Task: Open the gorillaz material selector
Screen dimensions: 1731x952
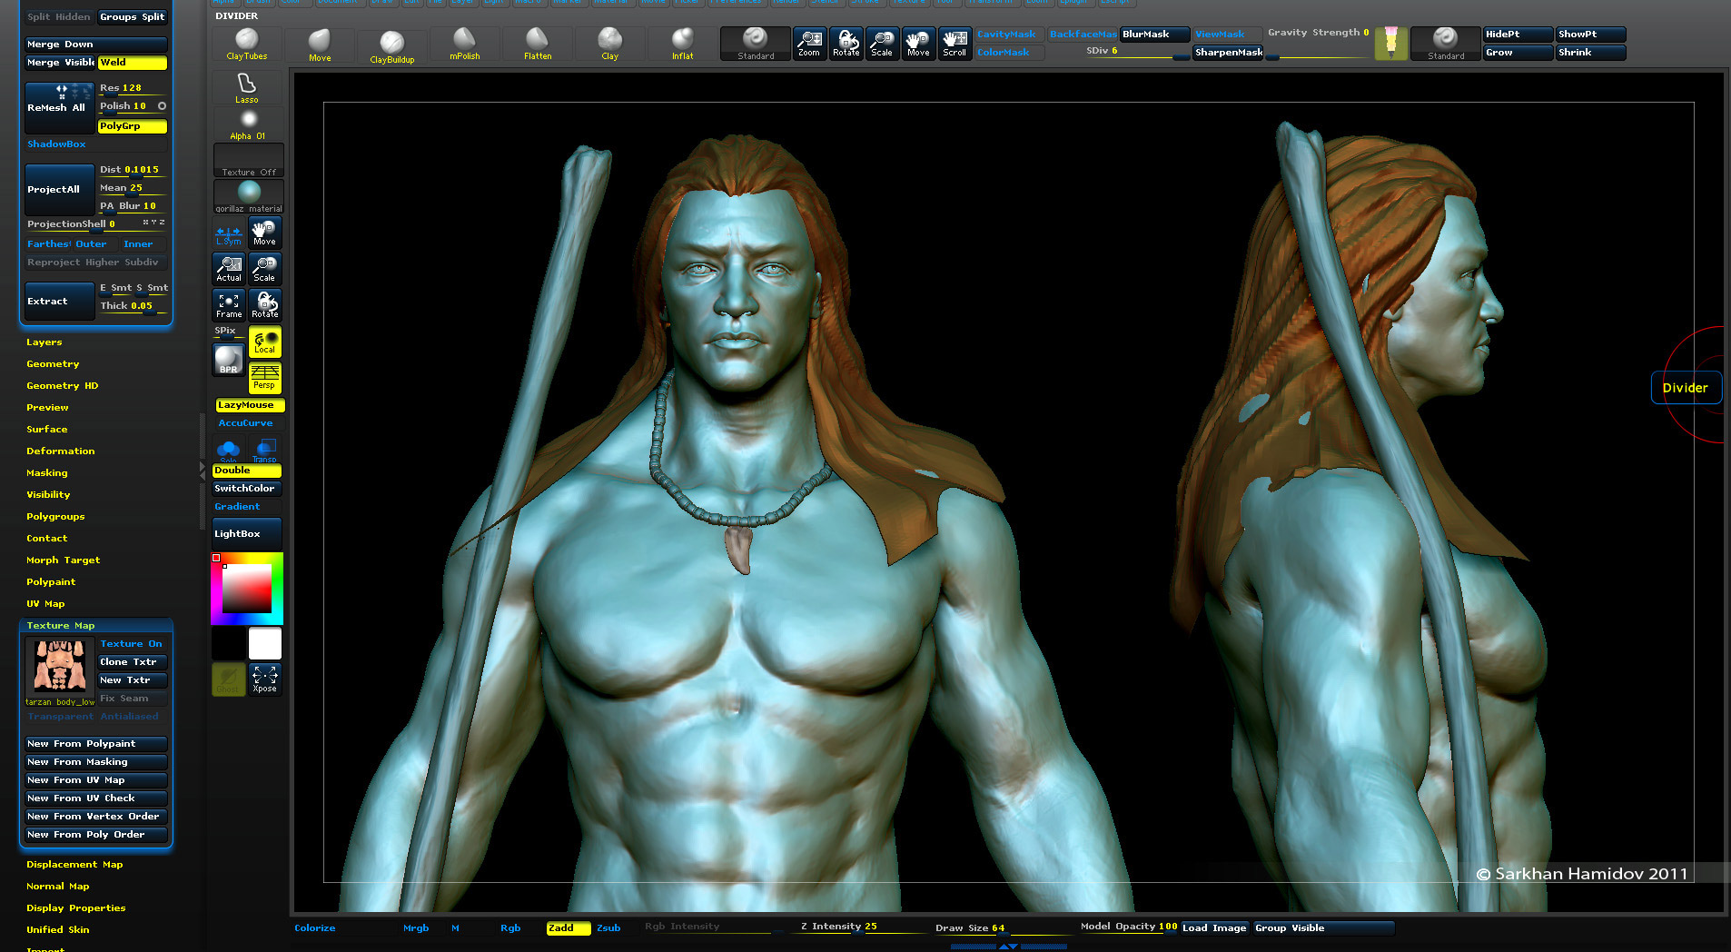Action: click(x=249, y=196)
